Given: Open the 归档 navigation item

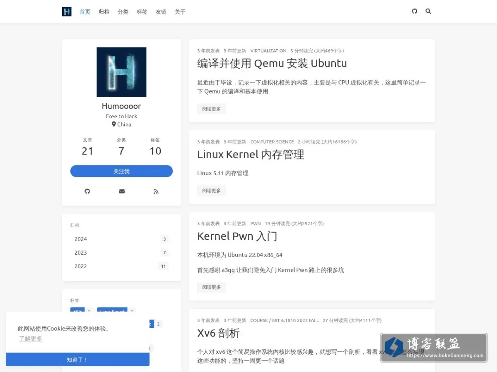Looking at the screenshot, I should tap(104, 12).
